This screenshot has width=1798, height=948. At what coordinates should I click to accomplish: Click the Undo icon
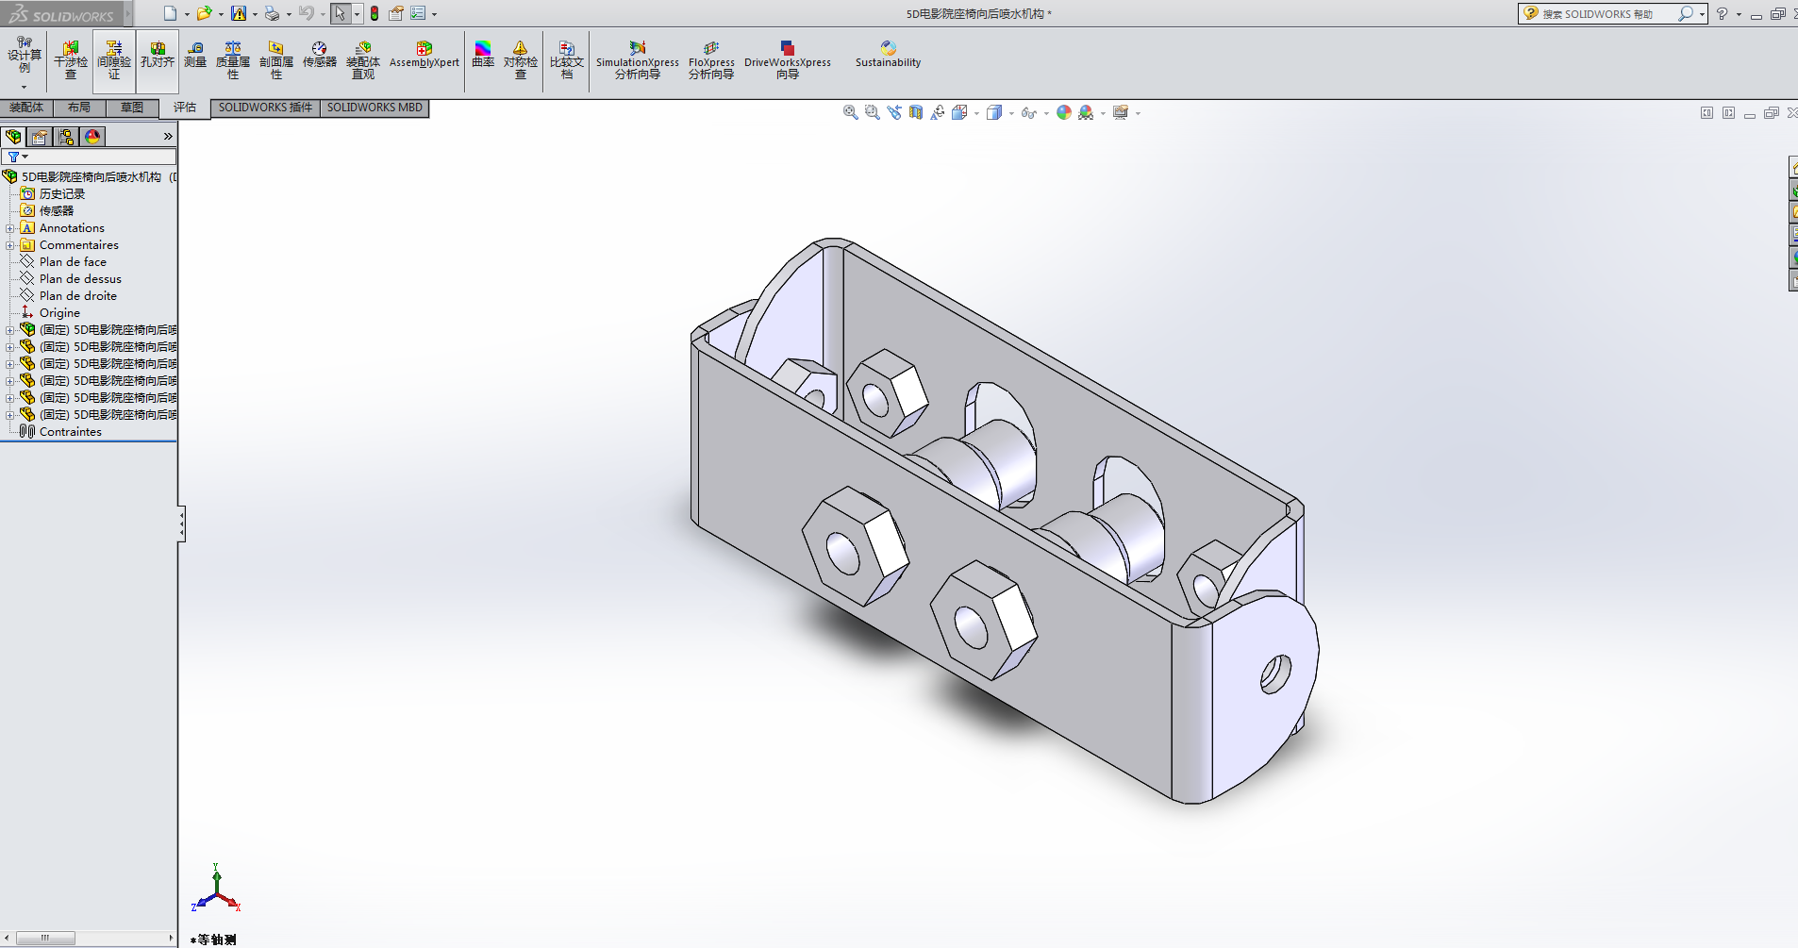coord(306,13)
